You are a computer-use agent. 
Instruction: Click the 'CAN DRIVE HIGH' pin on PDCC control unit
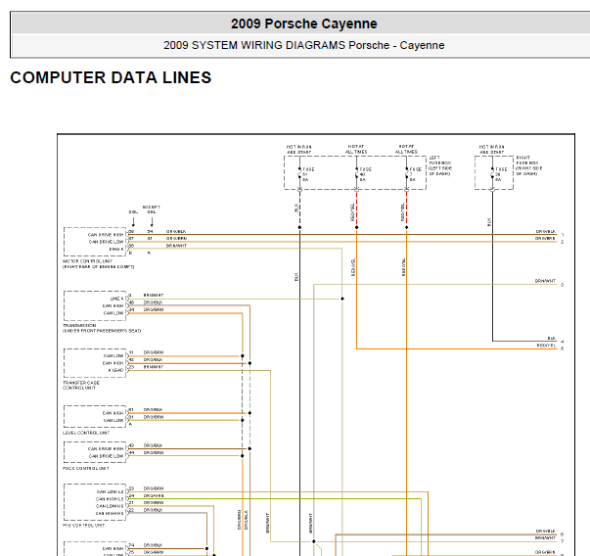tap(106, 448)
